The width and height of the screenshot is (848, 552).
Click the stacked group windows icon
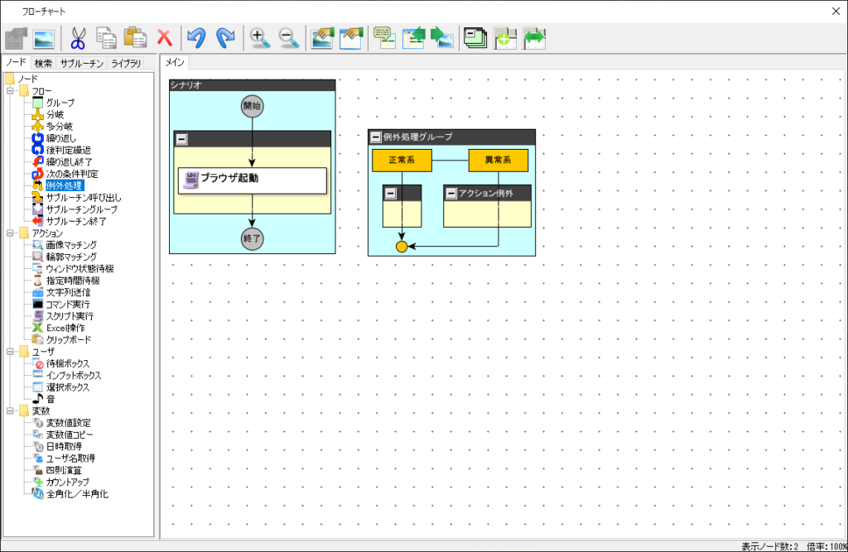click(475, 38)
